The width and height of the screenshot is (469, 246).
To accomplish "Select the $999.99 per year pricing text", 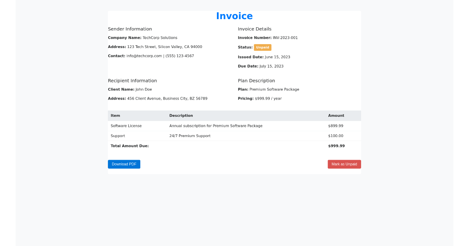I will (269, 98).
